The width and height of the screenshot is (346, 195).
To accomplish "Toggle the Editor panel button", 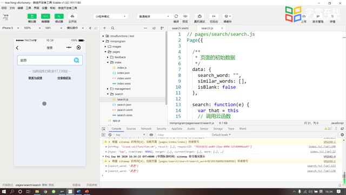I will [x=45, y=16].
